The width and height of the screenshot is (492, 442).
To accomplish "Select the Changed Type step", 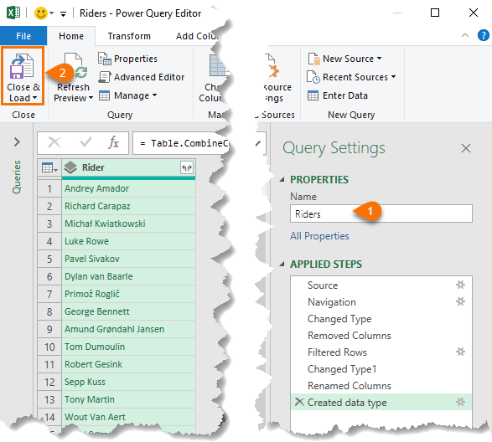I will 381,319.
